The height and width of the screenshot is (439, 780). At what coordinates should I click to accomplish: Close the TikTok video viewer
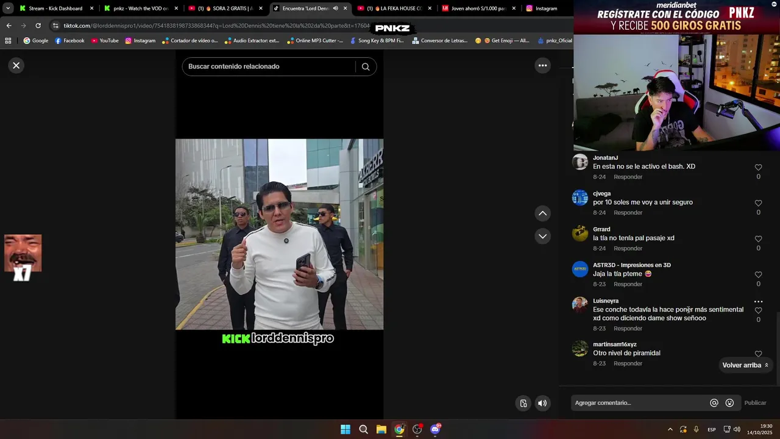tap(16, 65)
